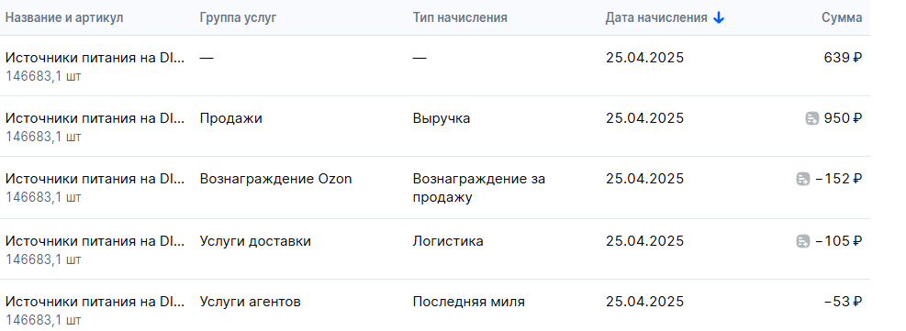Click the Сумма column header
906x331 pixels.
(842, 17)
